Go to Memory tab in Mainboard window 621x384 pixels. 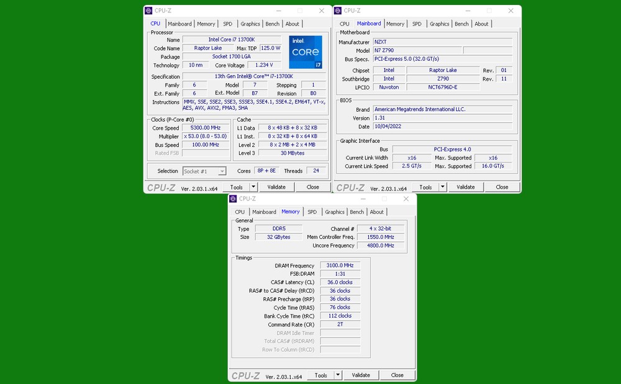[395, 24]
